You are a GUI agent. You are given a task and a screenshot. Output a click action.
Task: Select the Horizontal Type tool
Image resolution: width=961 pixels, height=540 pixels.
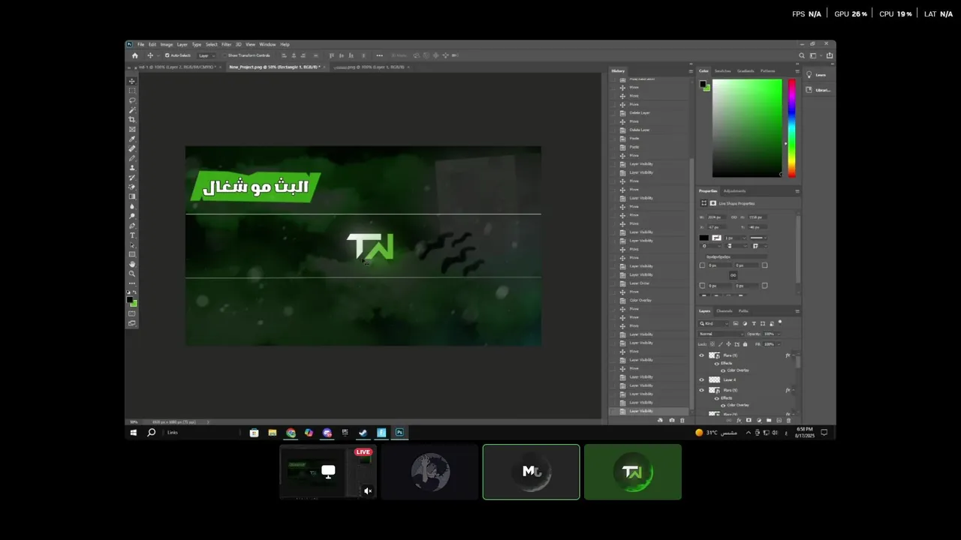coord(132,235)
